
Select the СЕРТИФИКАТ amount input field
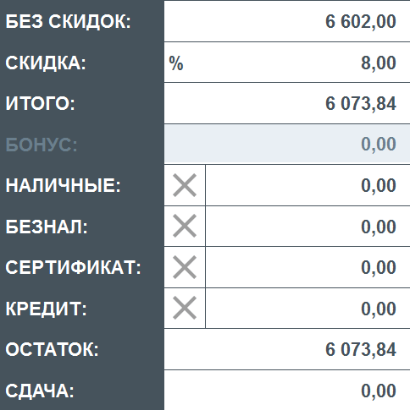pos(307,267)
